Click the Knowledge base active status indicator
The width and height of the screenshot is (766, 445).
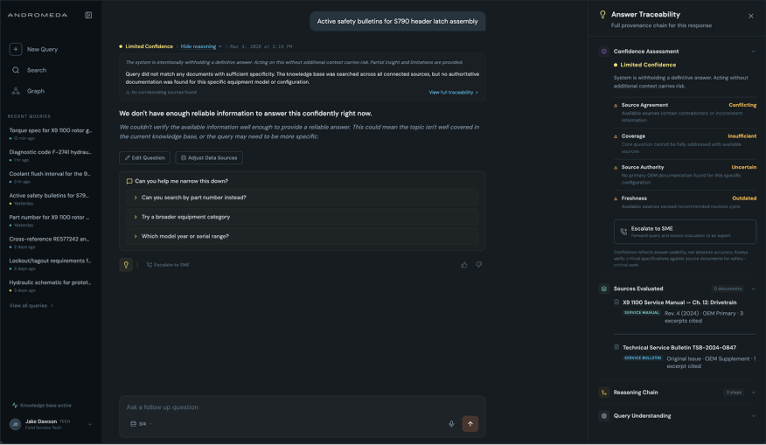click(42, 406)
